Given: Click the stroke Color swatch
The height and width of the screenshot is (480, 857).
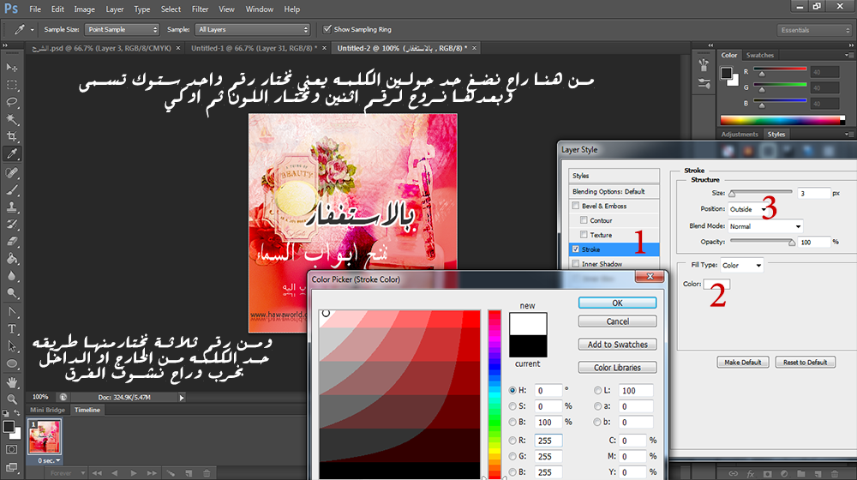Looking at the screenshot, I should click(716, 285).
